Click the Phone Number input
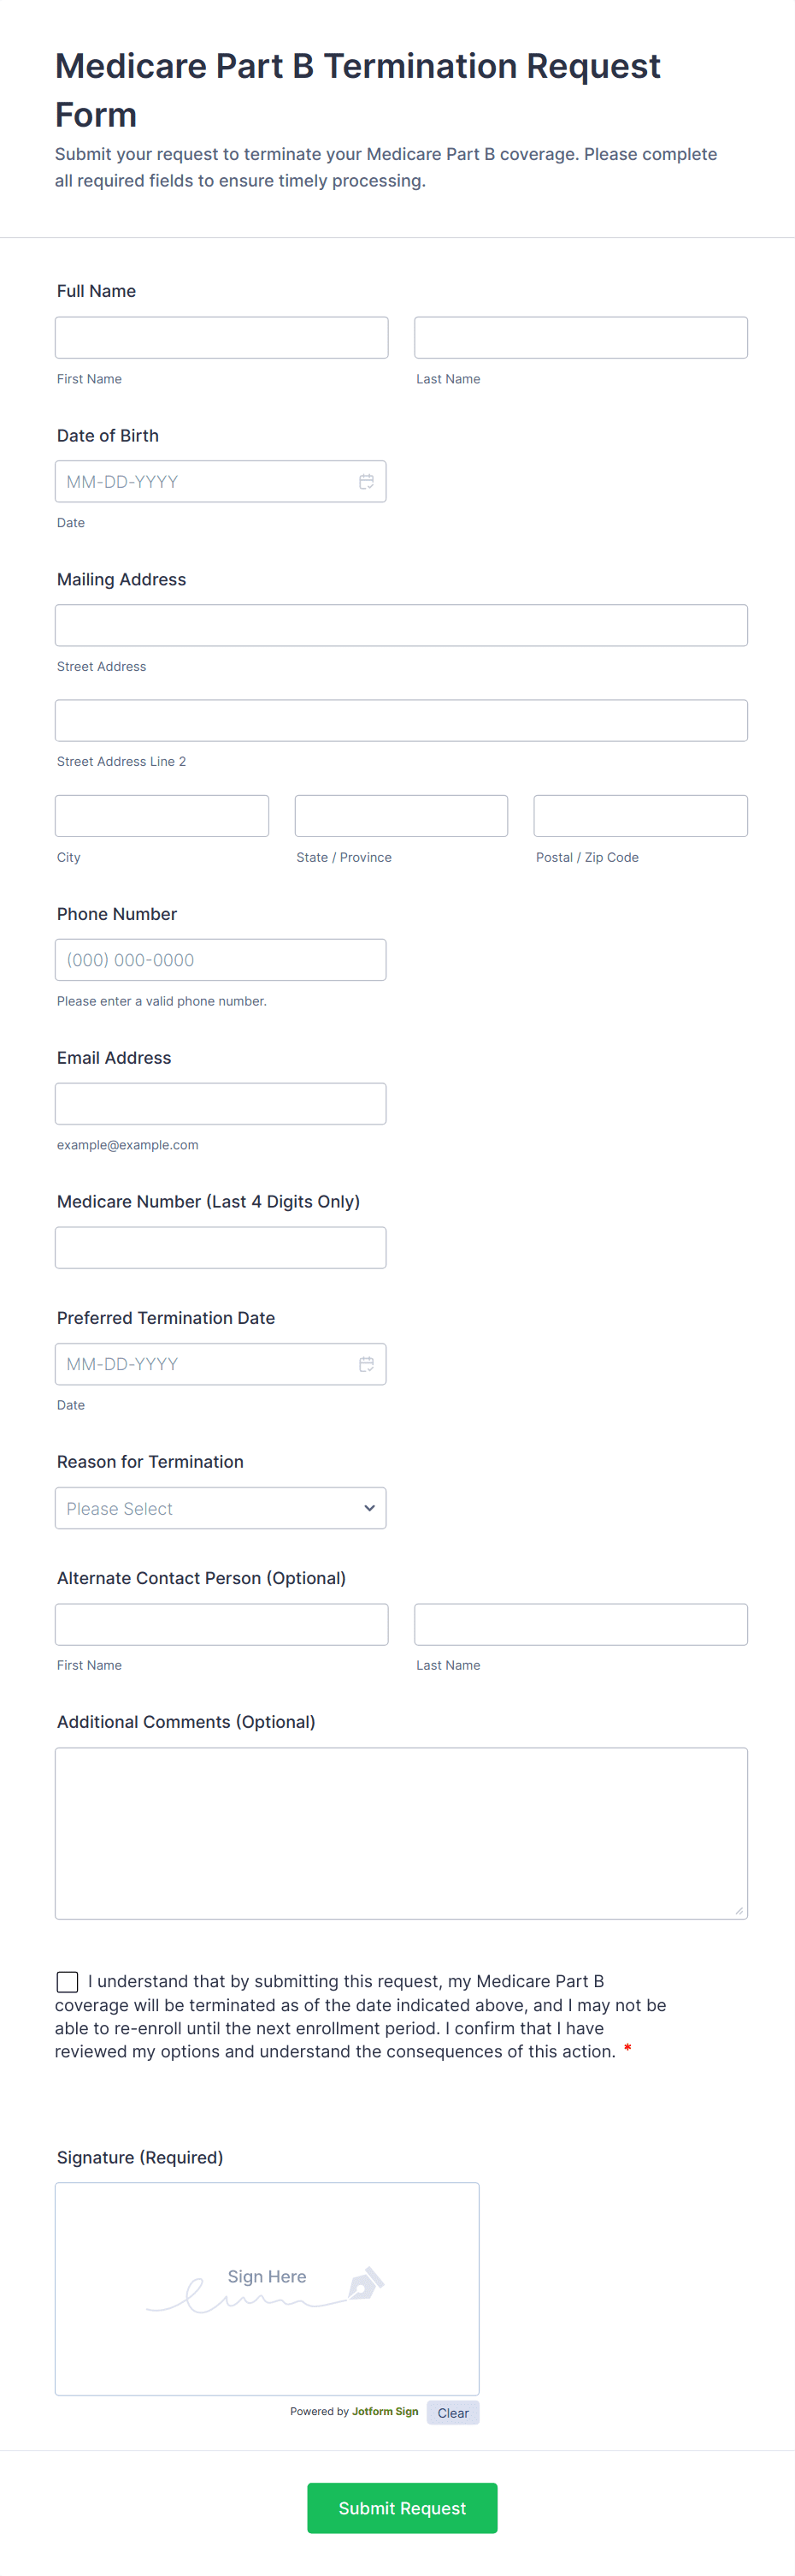The height and width of the screenshot is (2576, 795). click(221, 960)
